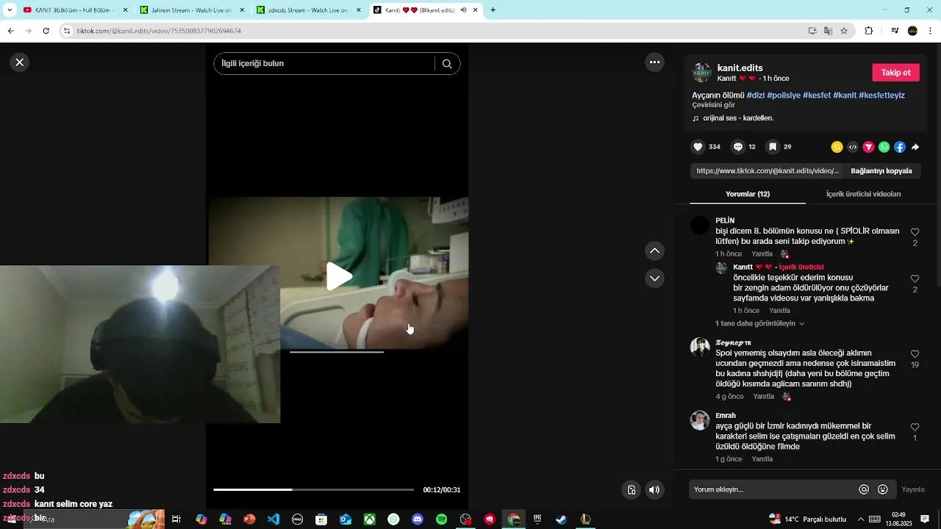Expand '1 tane daha görüntüleyin' replies
This screenshot has width=941, height=529.
759,323
